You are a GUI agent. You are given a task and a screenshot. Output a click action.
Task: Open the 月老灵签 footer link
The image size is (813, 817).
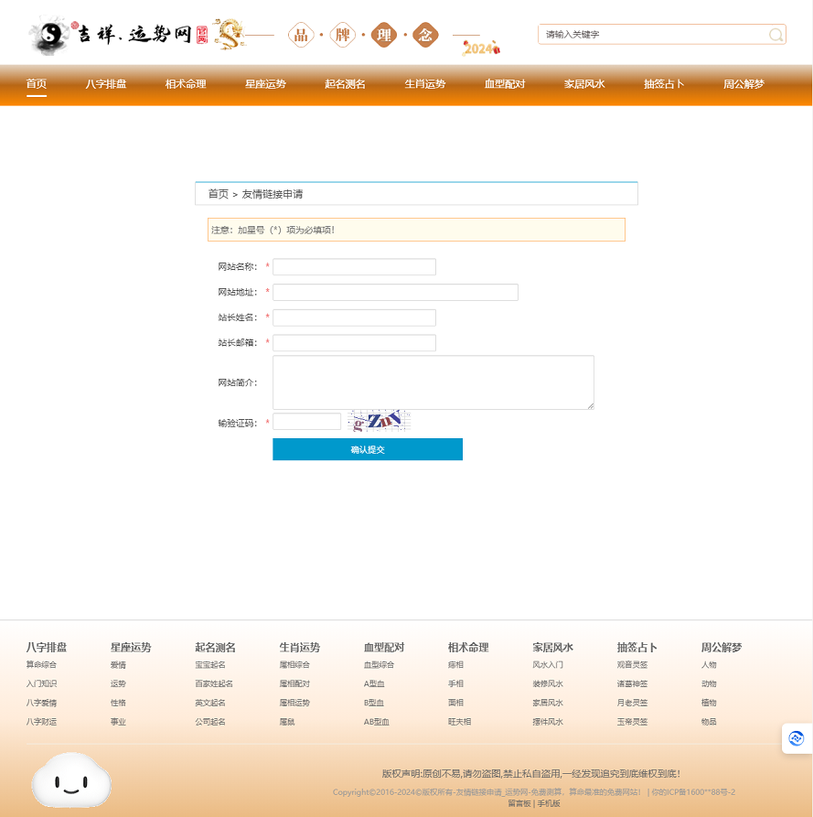point(632,703)
